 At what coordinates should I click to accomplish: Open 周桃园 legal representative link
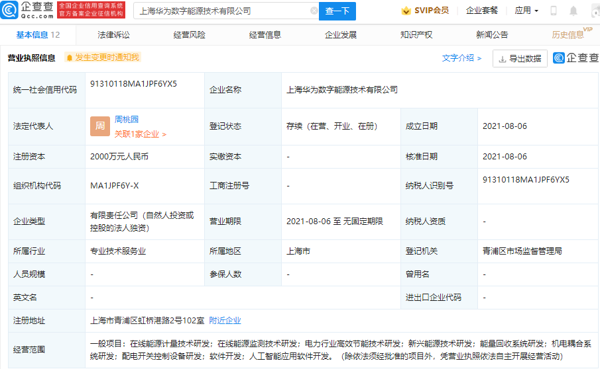point(127,120)
